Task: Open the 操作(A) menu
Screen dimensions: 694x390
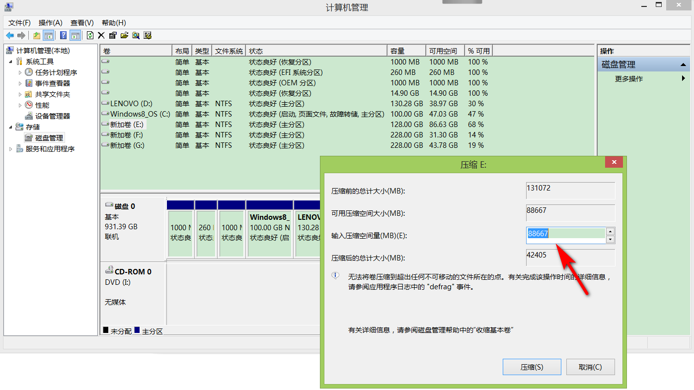Action: tap(51, 23)
